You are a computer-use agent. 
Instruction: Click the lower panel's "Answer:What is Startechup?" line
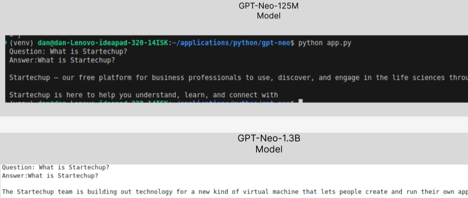[x=50, y=176]
